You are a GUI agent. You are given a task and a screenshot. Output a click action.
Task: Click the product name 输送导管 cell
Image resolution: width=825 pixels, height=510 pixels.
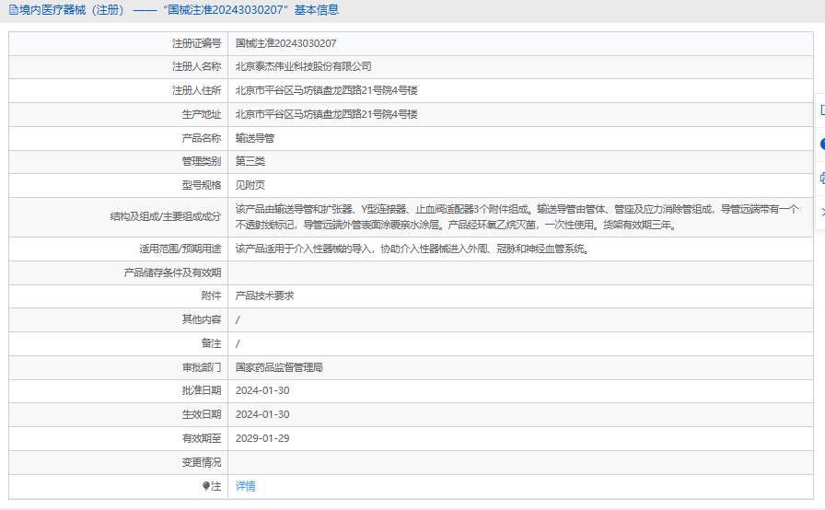pyautogui.click(x=520, y=138)
